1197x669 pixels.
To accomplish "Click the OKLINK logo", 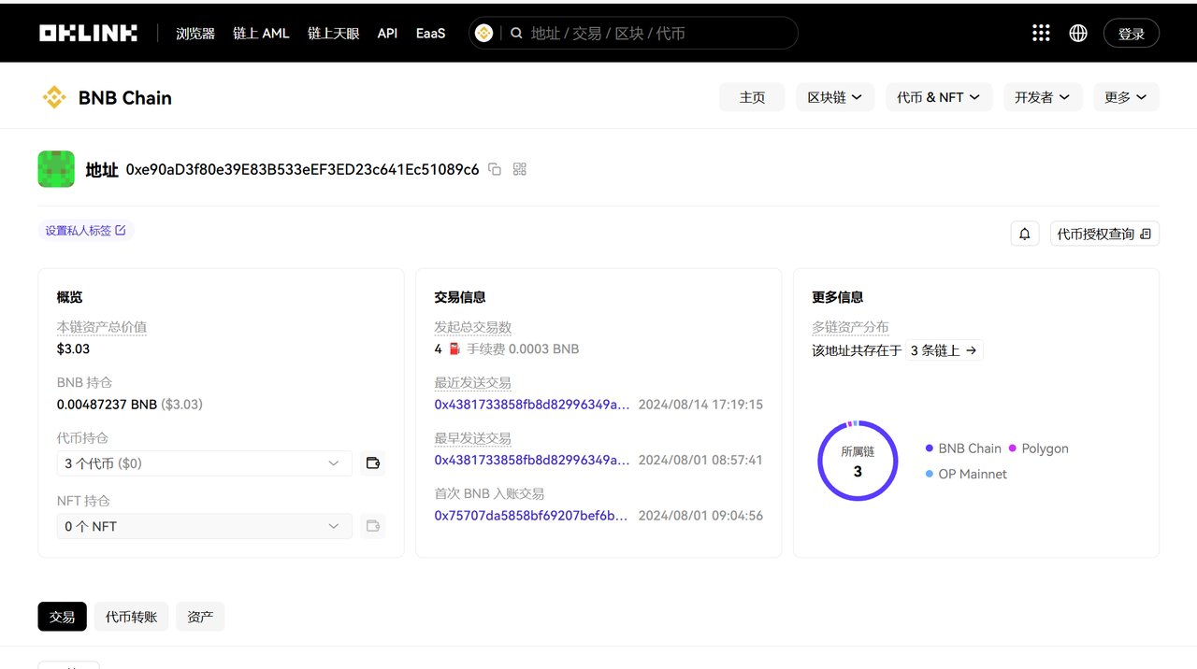I will point(88,33).
